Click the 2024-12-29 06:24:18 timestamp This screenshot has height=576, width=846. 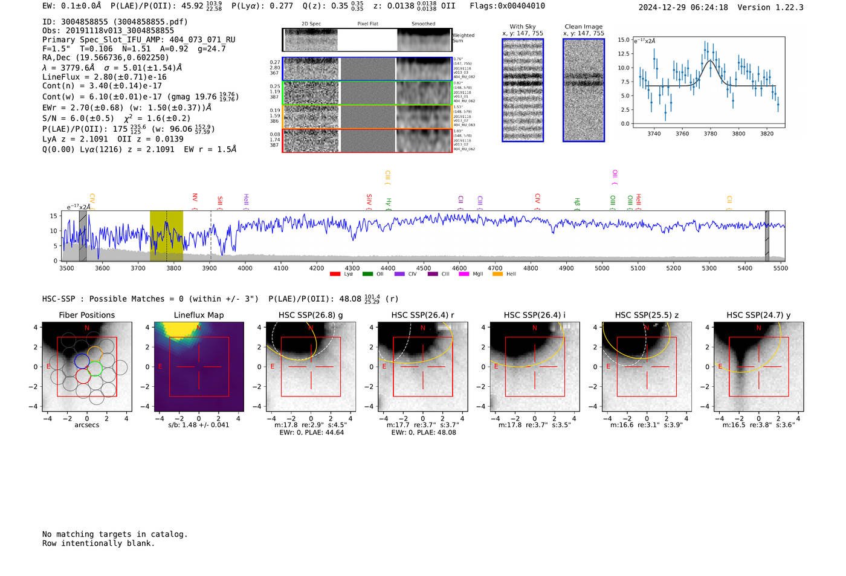tap(683, 8)
